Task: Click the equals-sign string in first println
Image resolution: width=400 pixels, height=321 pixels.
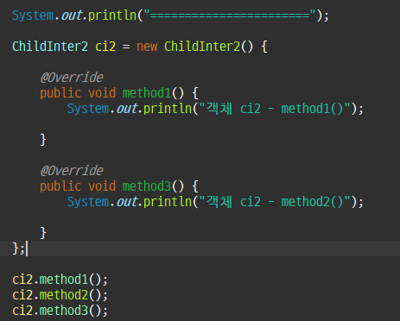Action: click(x=230, y=16)
